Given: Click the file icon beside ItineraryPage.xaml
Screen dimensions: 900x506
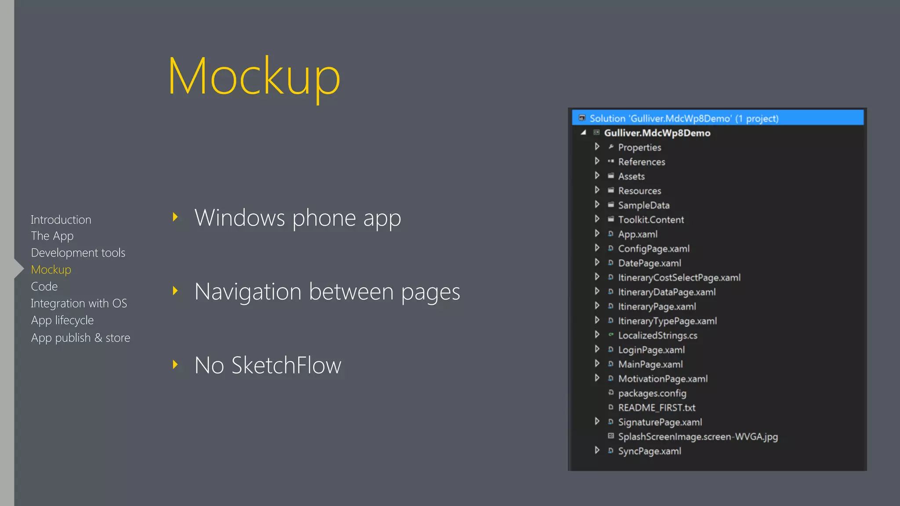Looking at the screenshot, I should pos(611,306).
